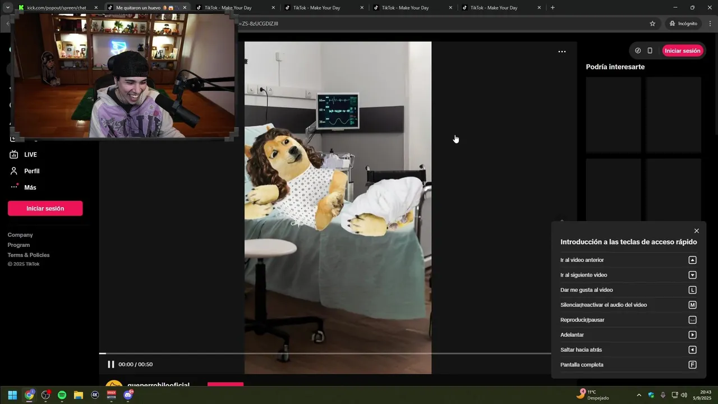Open Spotify from the taskbar
This screenshot has width=718, height=404.
click(62, 395)
